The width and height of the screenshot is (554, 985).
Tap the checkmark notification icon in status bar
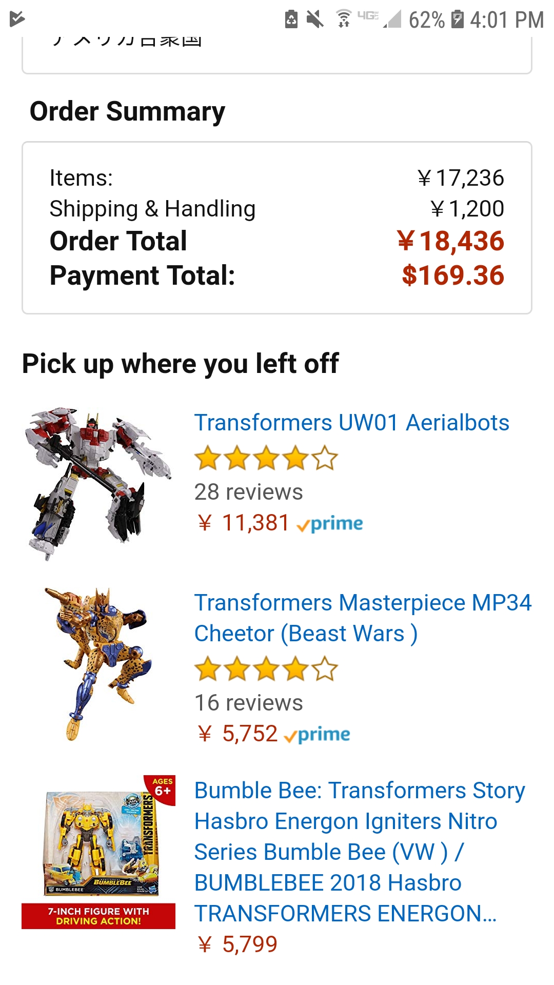tap(17, 19)
